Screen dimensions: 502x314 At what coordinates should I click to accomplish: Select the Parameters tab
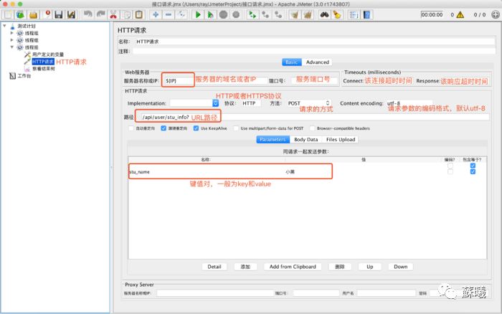273,140
